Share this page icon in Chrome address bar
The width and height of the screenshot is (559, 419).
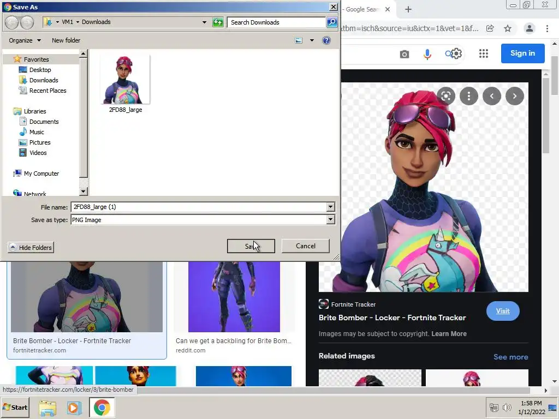pyautogui.click(x=490, y=28)
